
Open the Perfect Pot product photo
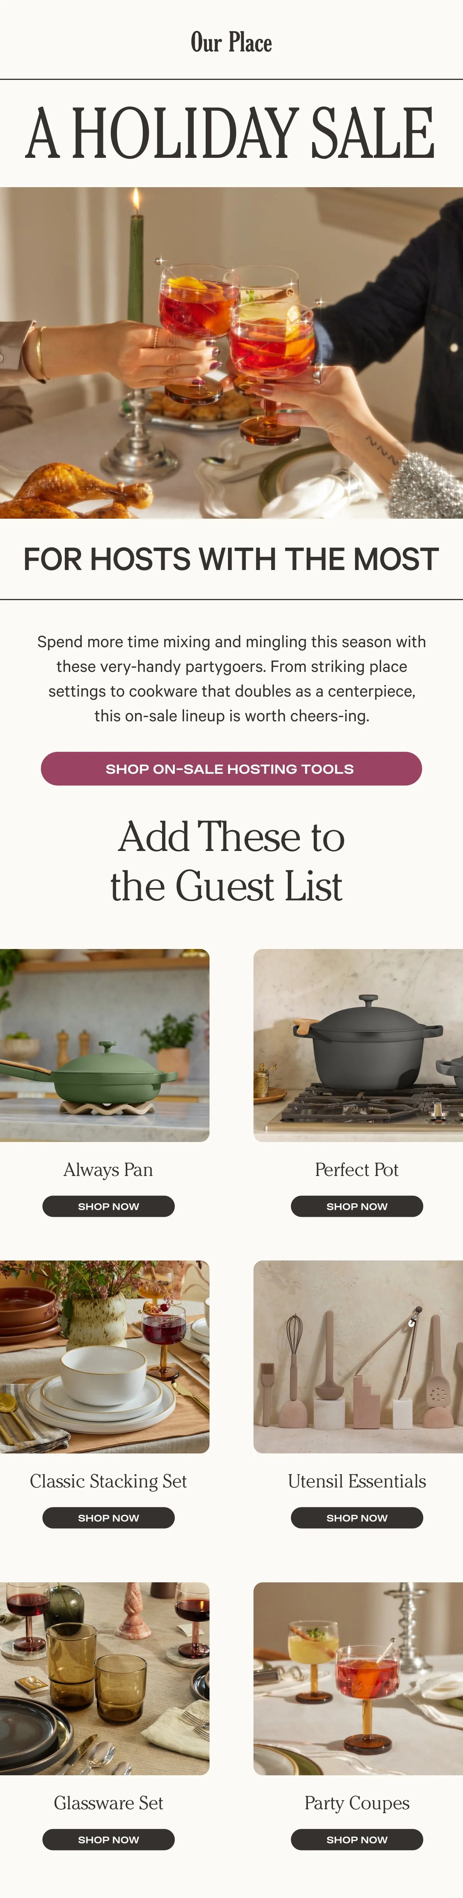click(358, 1045)
